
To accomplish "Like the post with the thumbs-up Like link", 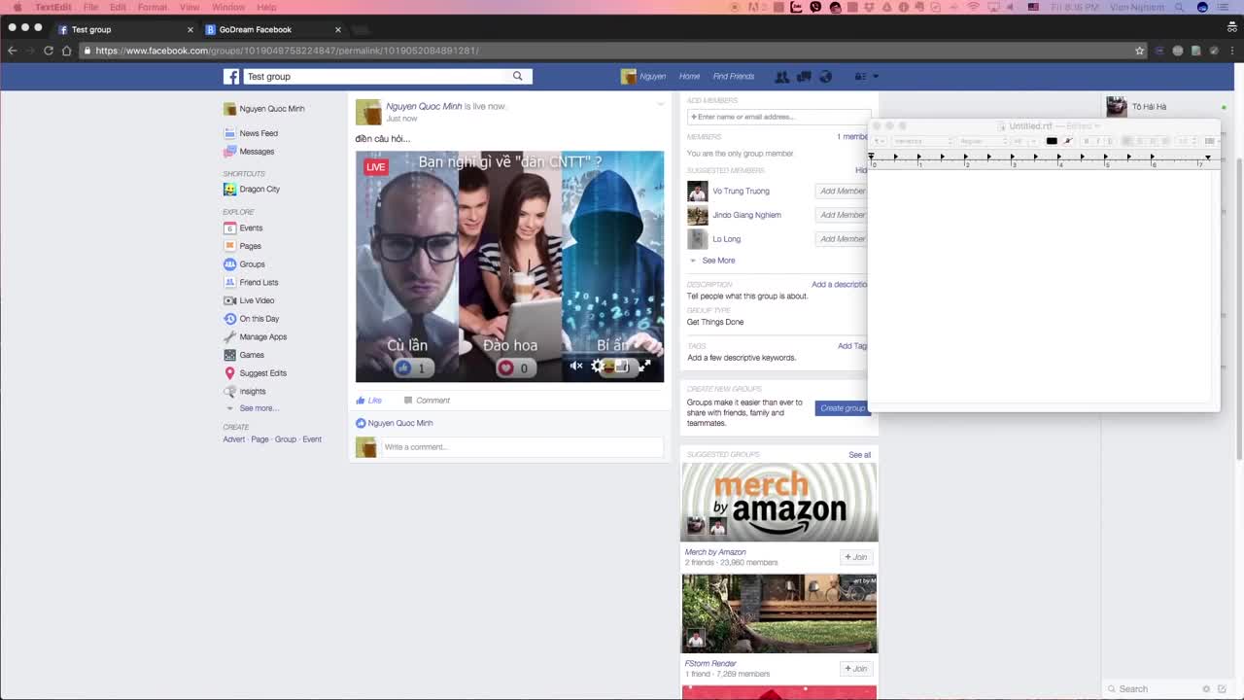I will coord(368,401).
